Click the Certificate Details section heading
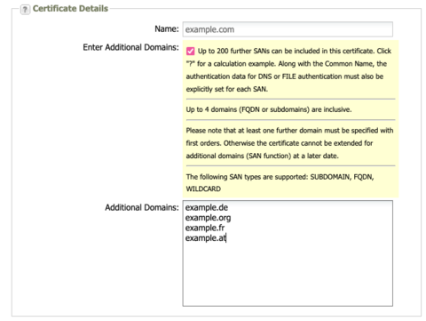This screenshot has height=321, width=426. [70, 9]
